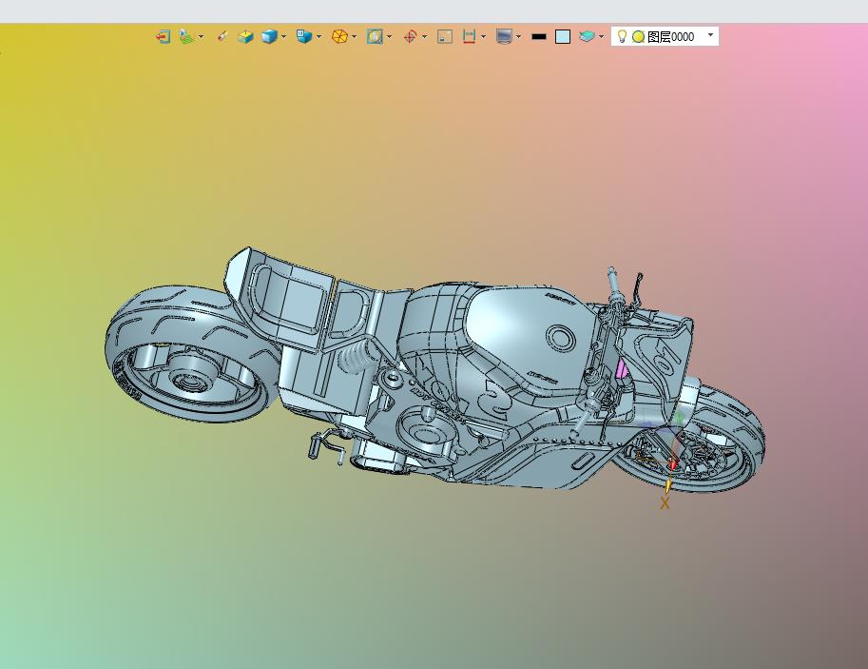Click the brush/paint tool icon
Screen dimensions: 868x669
[x=222, y=36]
